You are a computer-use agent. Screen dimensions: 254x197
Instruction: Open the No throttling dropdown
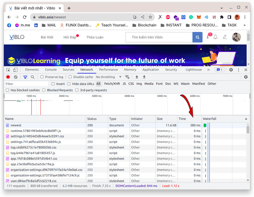(109, 77)
